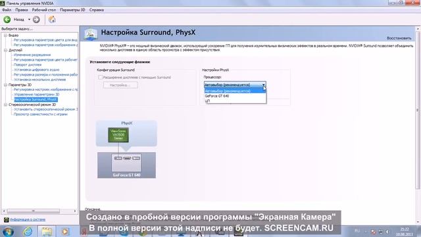This screenshot has width=421, height=237.
Task: Click the green ViewSonic monitor block in diagram
Action: 118,134
